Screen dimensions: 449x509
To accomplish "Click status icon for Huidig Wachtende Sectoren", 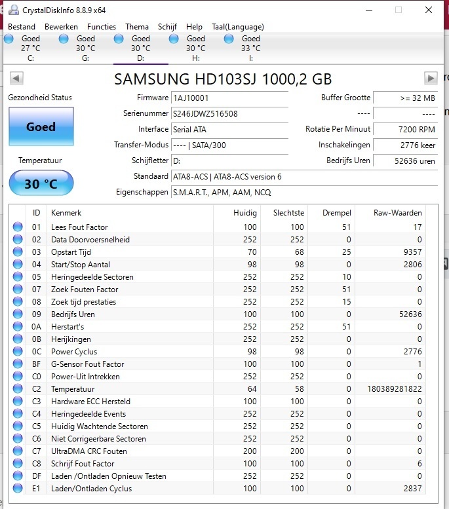I will point(18,426).
